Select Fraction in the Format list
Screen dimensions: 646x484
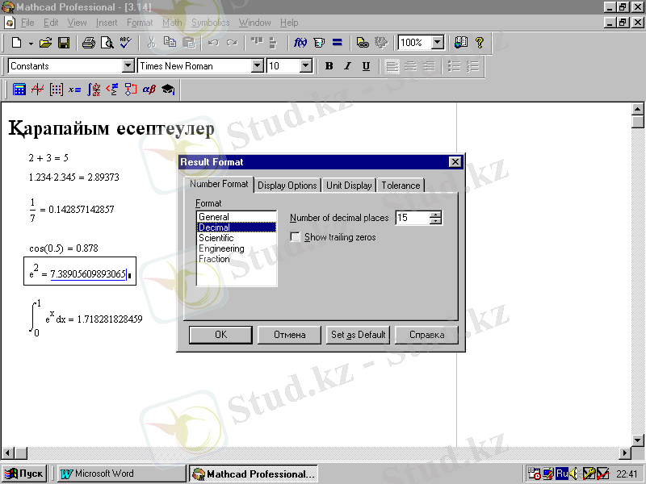click(x=214, y=259)
